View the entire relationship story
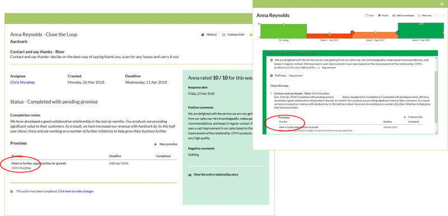Image resolution: width=448 pixels, height=216 pixels. tap(216, 175)
